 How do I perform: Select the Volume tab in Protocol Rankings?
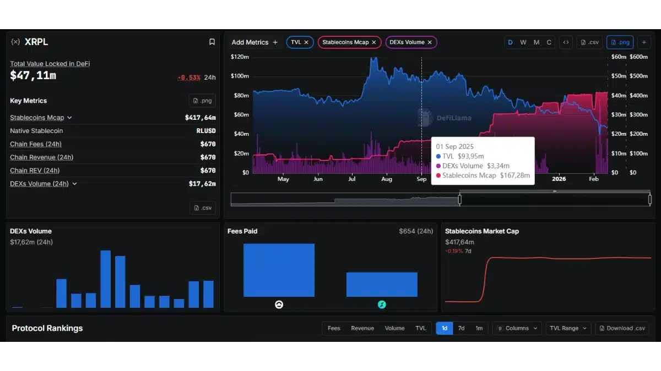coord(394,328)
